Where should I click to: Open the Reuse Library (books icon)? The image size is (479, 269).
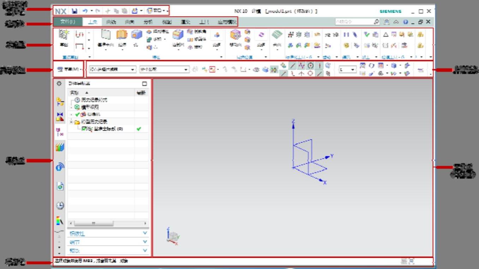[60, 148]
